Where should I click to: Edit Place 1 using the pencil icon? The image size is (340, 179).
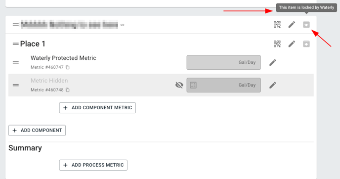[x=292, y=44]
